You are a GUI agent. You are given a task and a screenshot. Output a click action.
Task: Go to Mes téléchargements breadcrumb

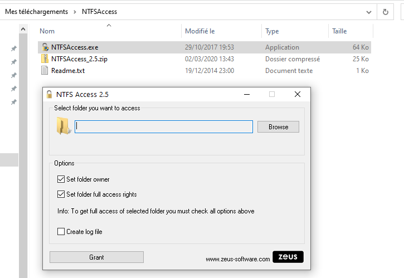pos(37,12)
